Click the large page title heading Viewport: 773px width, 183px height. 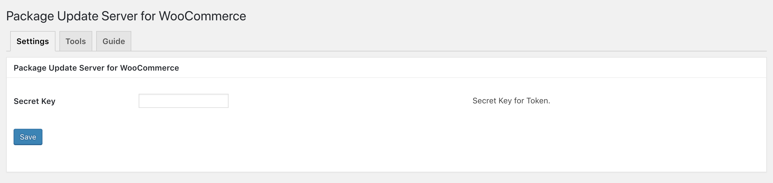[126, 16]
